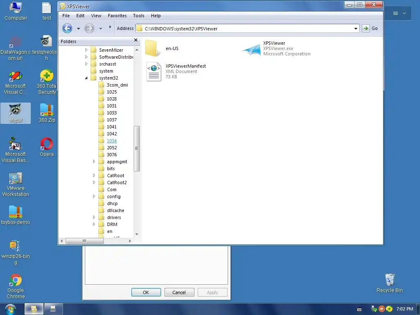Screen dimensions: 420x315
Task: Click the Address path input field
Action: pyautogui.click(x=247, y=28)
